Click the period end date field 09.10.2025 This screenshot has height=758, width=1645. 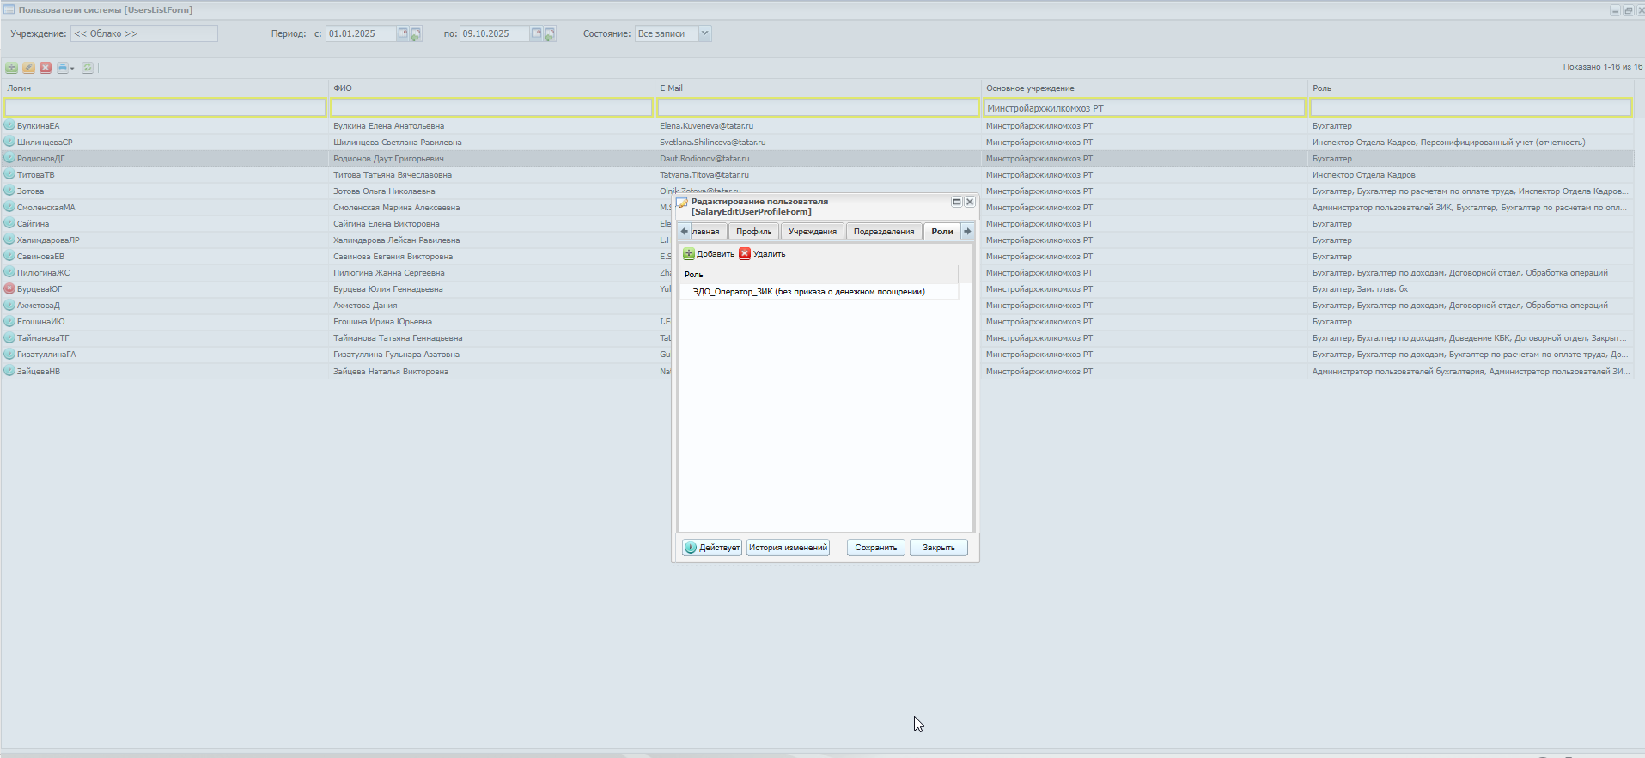click(x=495, y=33)
